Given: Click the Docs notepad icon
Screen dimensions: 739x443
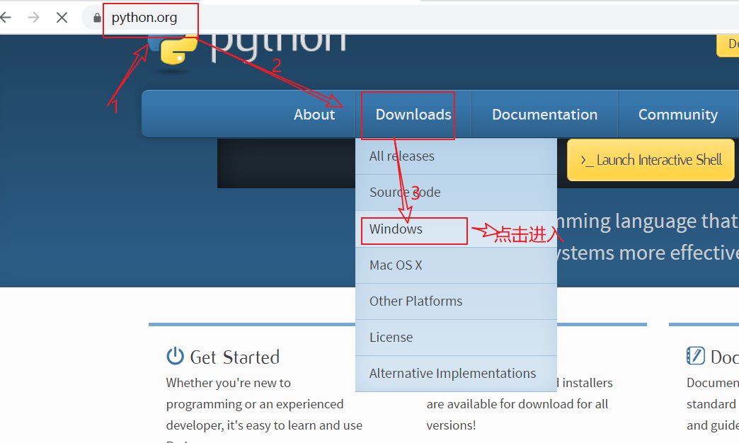Looking at the screenshot, I should (696, 356).
